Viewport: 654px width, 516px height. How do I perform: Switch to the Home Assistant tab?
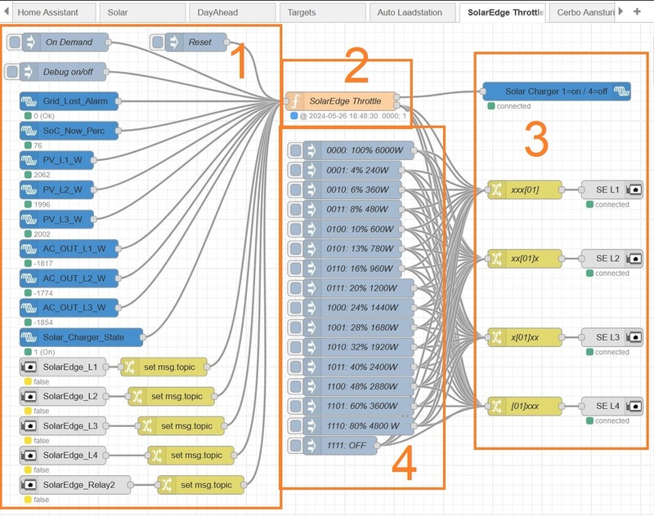click(54, 12)
